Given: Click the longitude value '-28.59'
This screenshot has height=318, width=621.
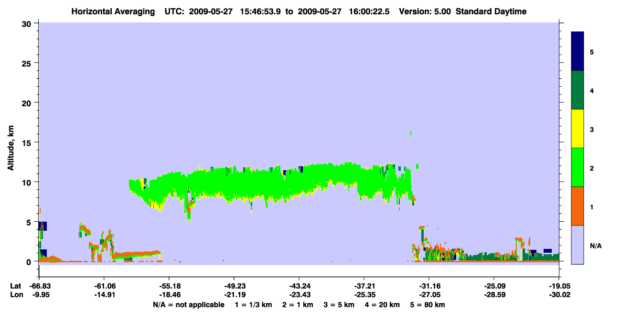Looking at the screenshot, I should (x=494, y=295).
